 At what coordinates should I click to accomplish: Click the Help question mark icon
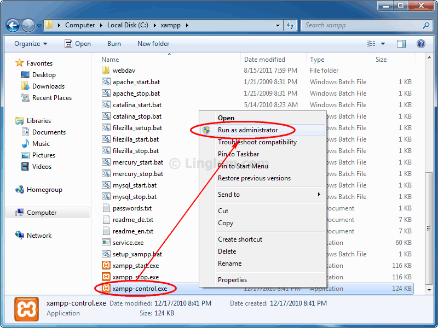click(x=421, y=44)
